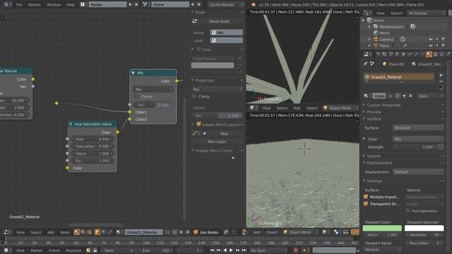Toggle Plane visibility eye in outliner
The image size is (452, 254).
point(431,46)
